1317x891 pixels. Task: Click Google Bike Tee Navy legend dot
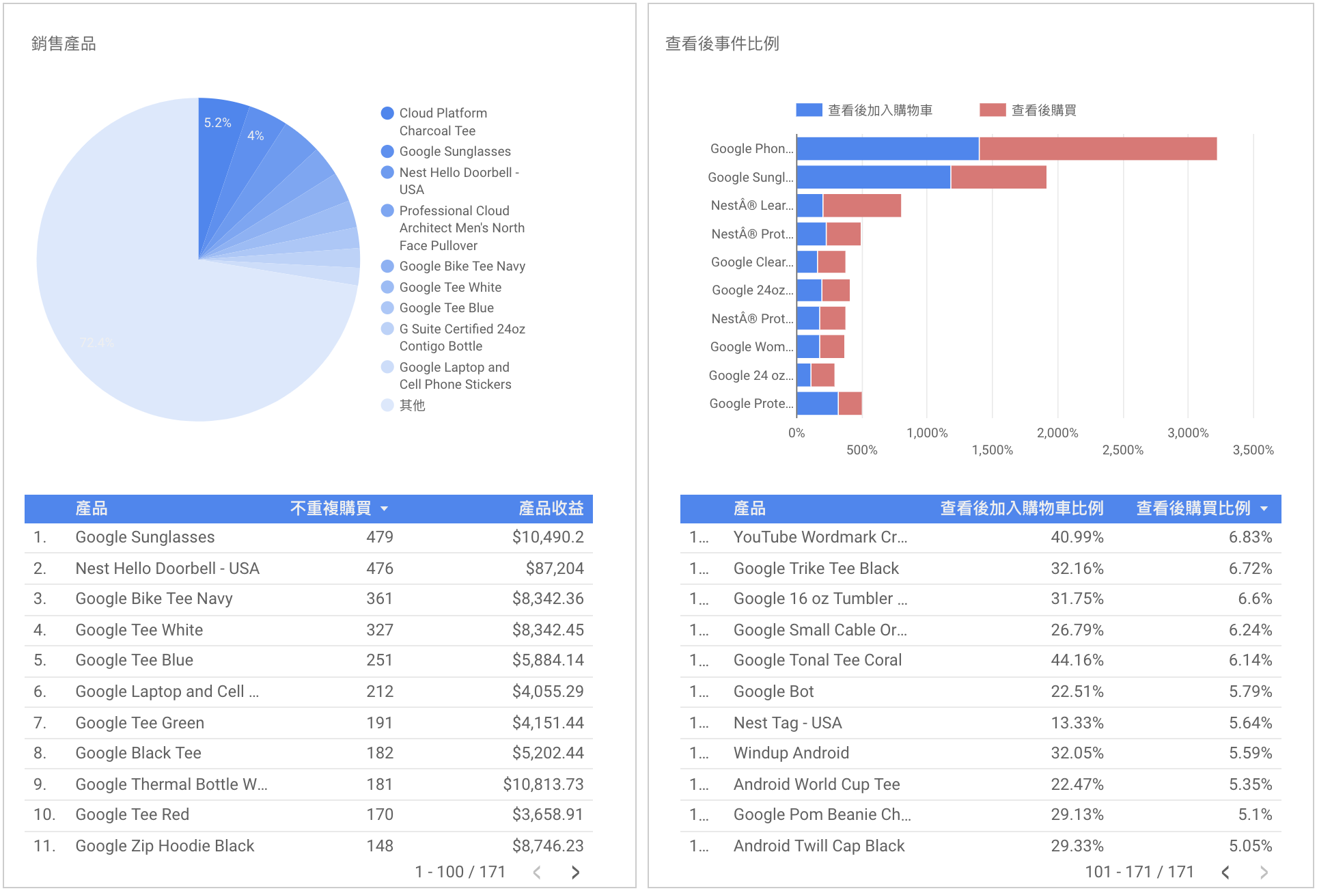[x=387, y=266]
